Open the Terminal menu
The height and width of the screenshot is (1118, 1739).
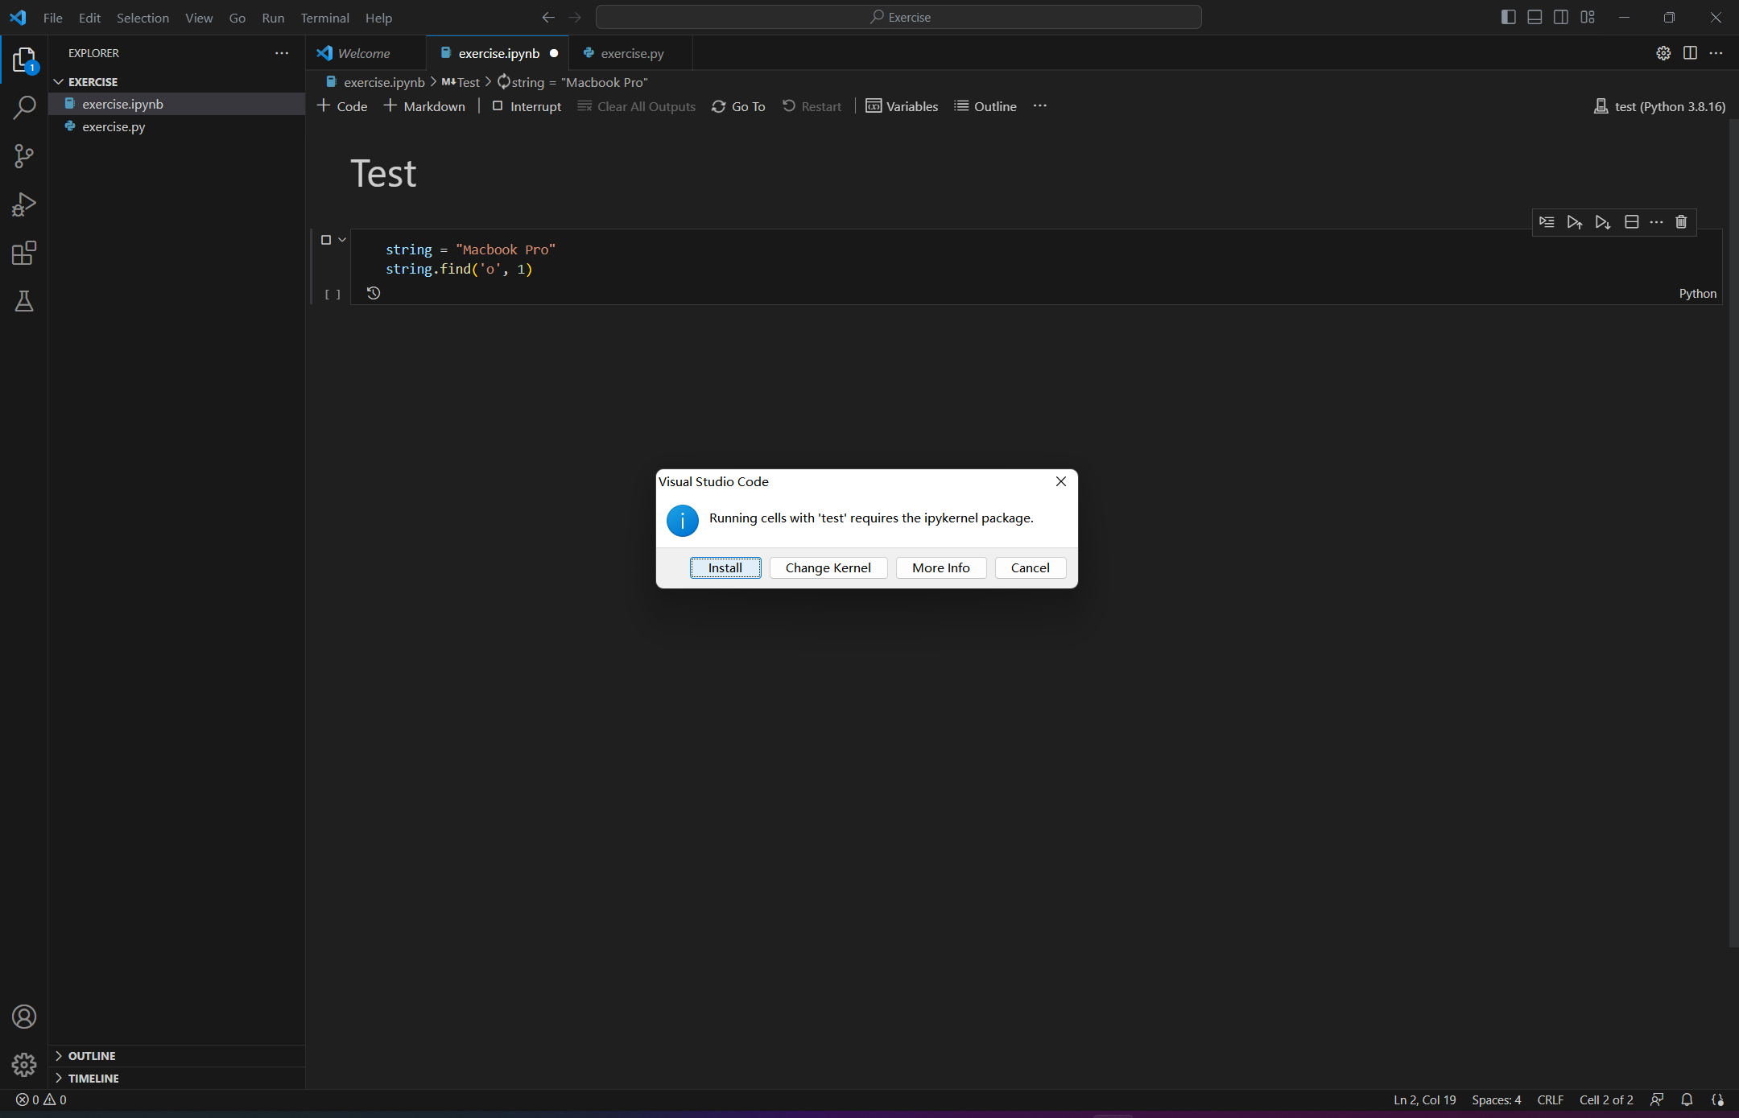pyautogui.click(x=324, y=18)
